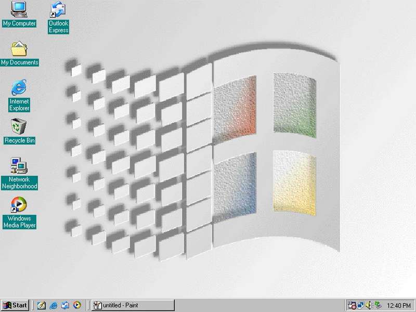
Task: Switch to untitled - Paint taskbar button
Action: click(x=133, y=305)
